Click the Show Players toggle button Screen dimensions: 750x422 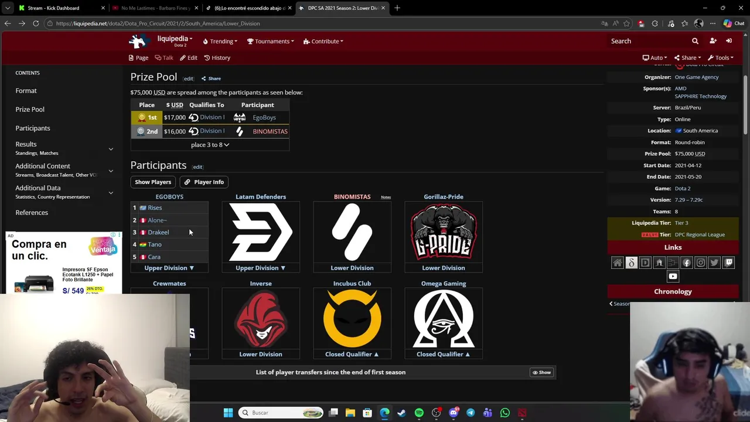tap(153, 182)
